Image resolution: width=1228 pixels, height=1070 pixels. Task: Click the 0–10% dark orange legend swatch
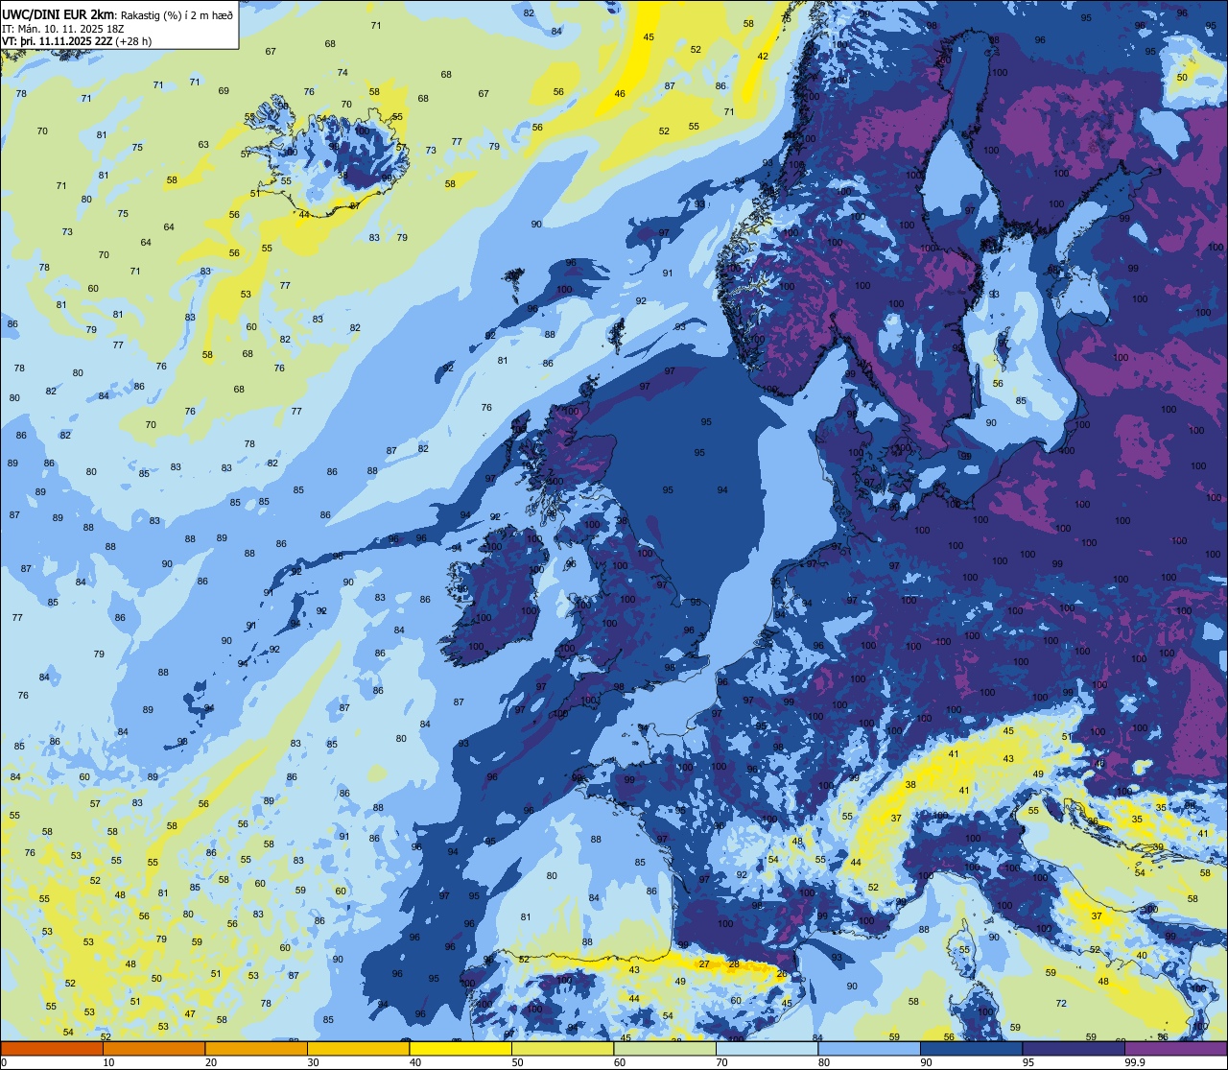point(52,1048)
